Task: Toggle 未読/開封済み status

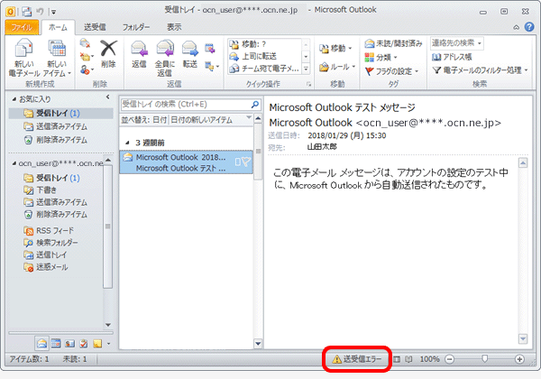Action: [393, 43]
